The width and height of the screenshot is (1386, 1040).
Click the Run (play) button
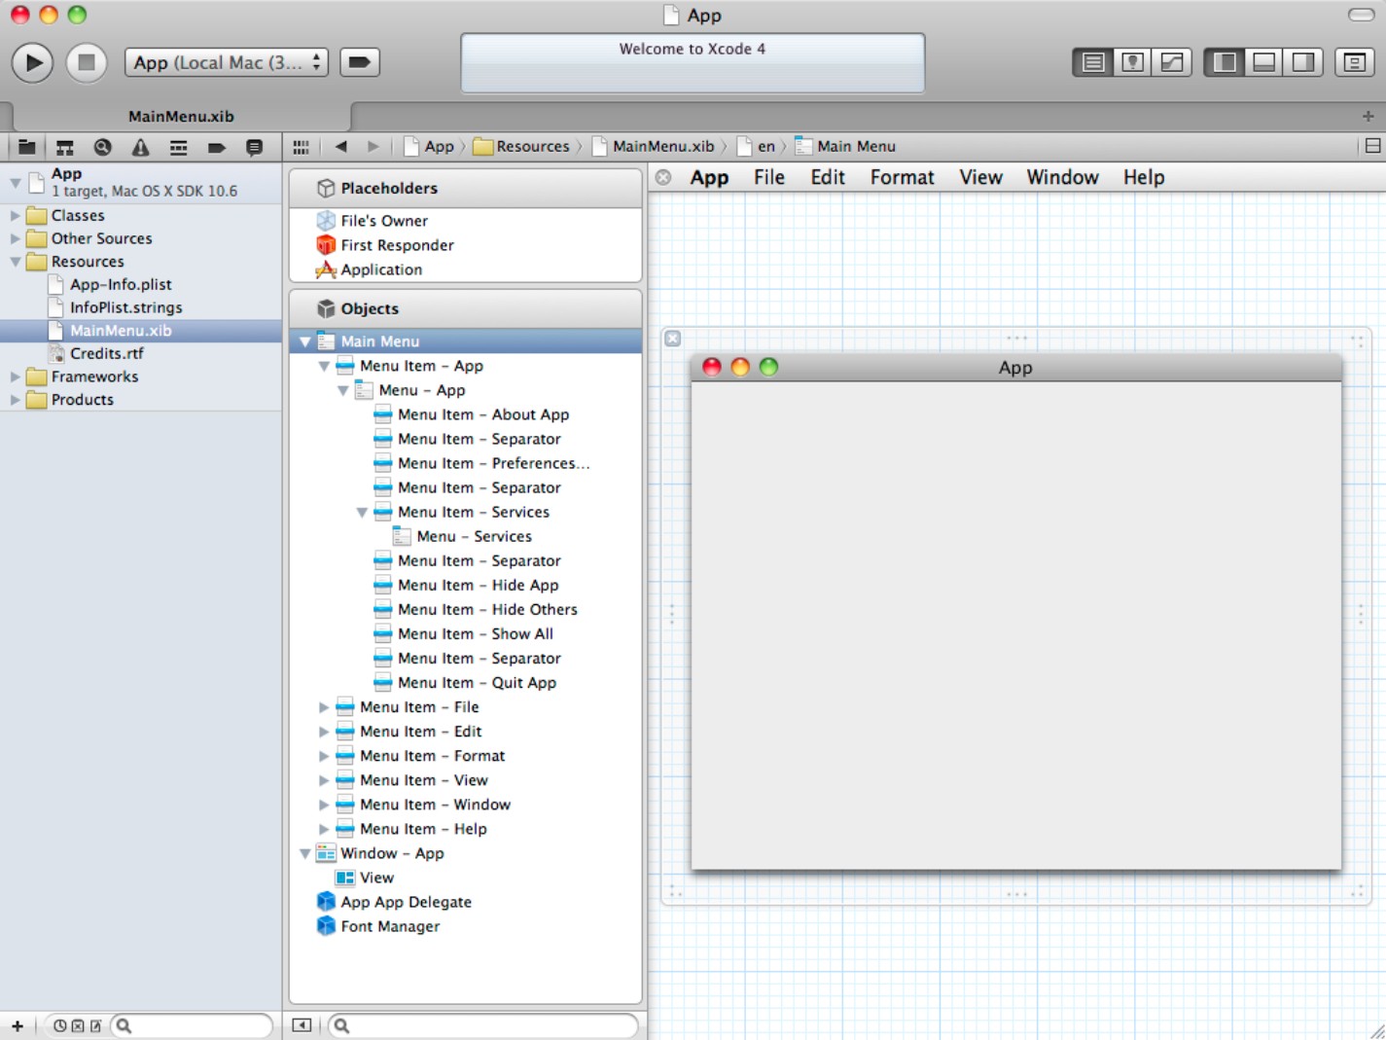pos(32,62)
